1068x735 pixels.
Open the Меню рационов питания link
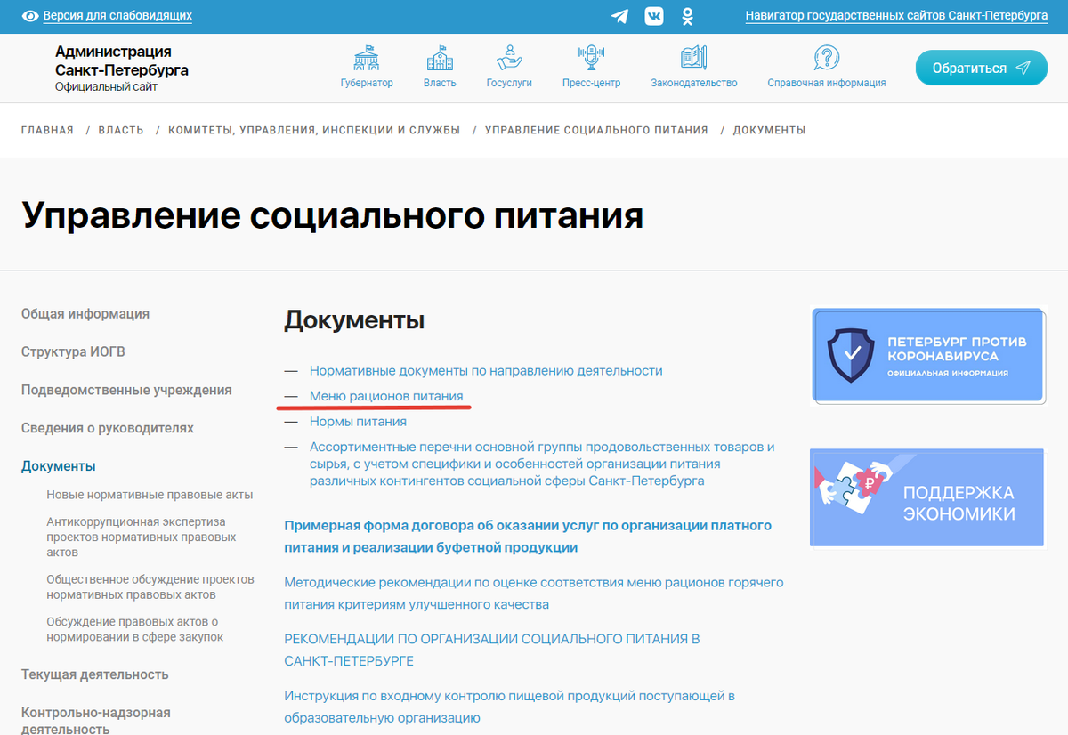pyautogui.click(x=386, y=395)
